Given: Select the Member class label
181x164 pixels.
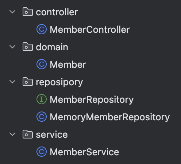Looking at the screenshot, I should click(68, 65).
